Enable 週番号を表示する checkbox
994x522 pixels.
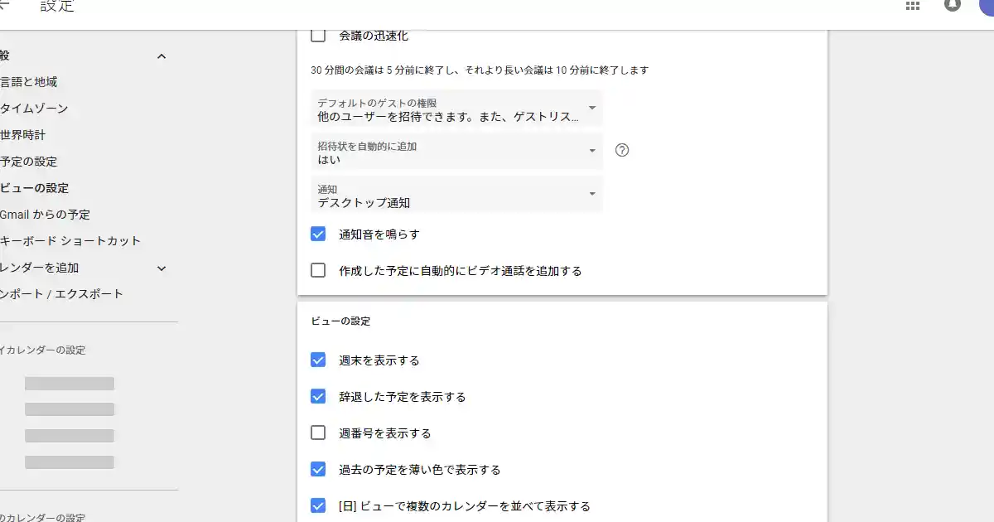[x=318, y=433]
